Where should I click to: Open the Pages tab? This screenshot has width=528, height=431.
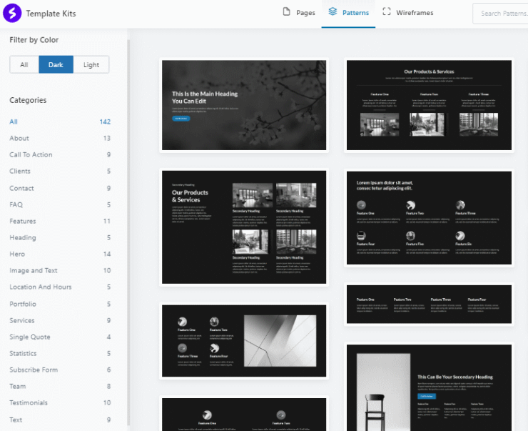click(x=299, y=13)
